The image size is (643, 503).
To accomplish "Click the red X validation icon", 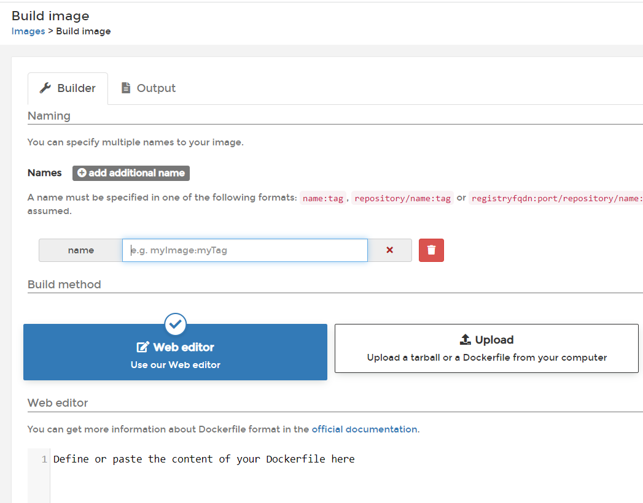I will point(389,250).
